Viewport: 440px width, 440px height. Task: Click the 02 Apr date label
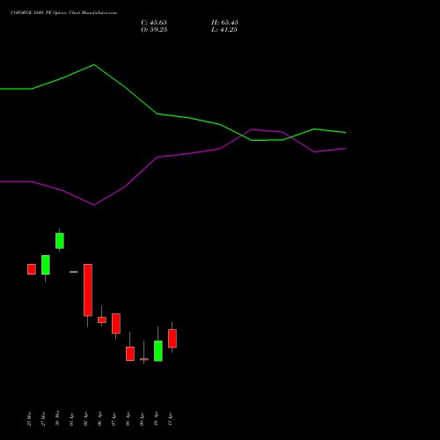point(85,419)
